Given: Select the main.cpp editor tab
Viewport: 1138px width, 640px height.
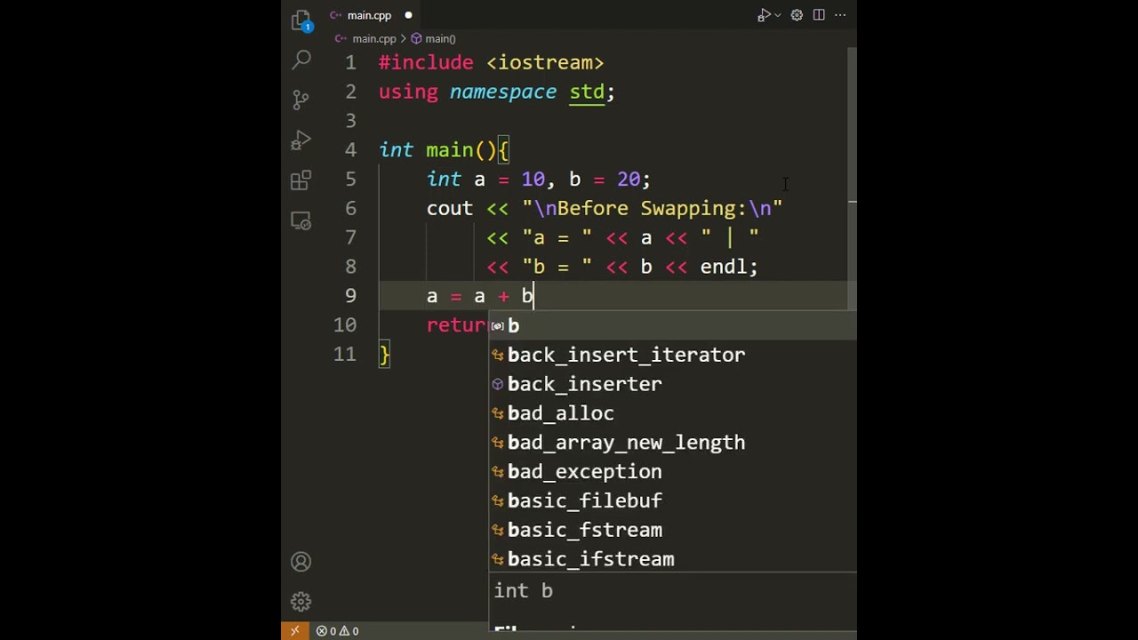Looking at the screenshot, I should 369,15.
